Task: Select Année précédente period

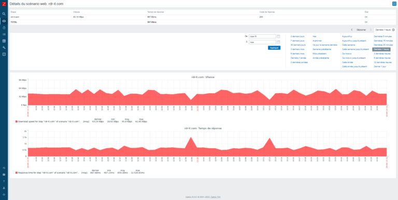Action: point(321,58)
